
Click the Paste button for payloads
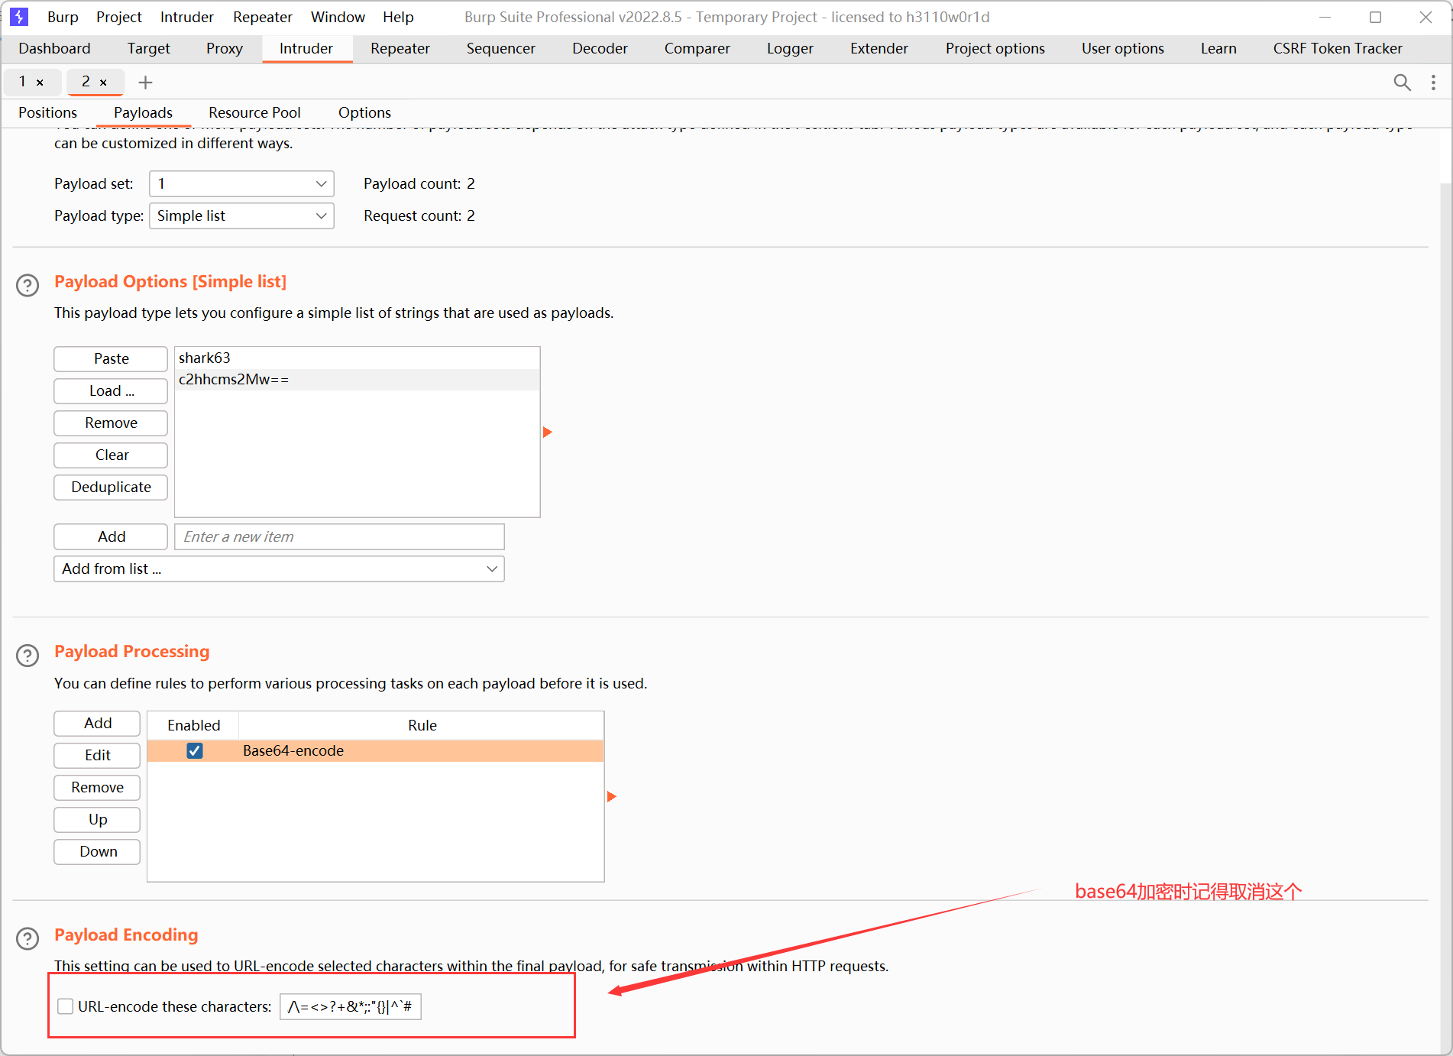click(111, 358)
